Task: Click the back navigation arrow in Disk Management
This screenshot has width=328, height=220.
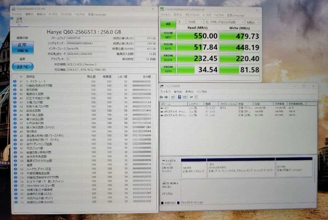Action: [162, 97]
